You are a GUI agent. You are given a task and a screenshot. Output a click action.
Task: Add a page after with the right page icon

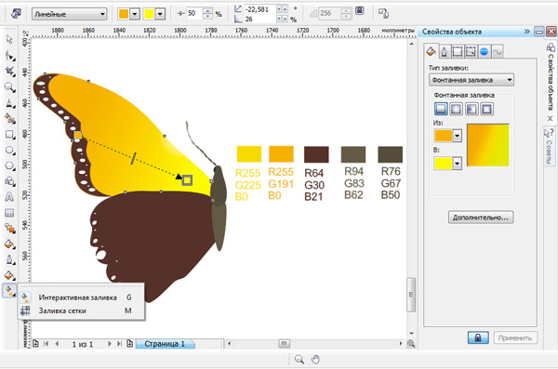click(x=130, y=343)
